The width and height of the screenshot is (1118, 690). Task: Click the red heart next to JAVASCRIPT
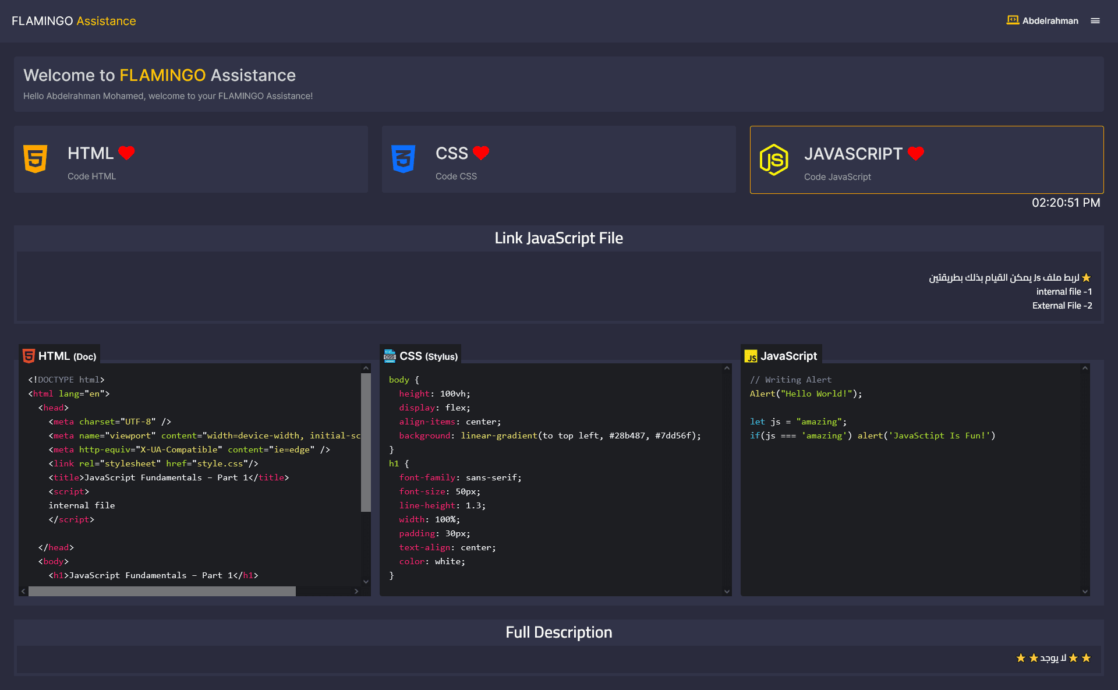(916, 153)
